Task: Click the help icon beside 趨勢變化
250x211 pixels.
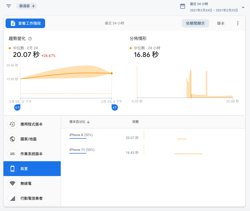Action: click(30, 39)
